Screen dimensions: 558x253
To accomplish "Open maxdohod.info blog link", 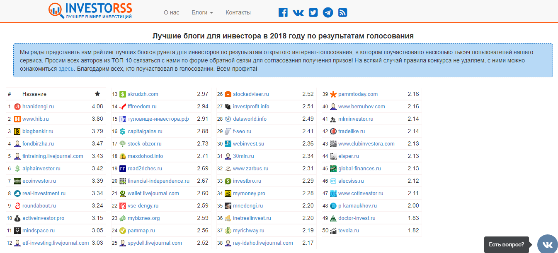I will 146,156.
